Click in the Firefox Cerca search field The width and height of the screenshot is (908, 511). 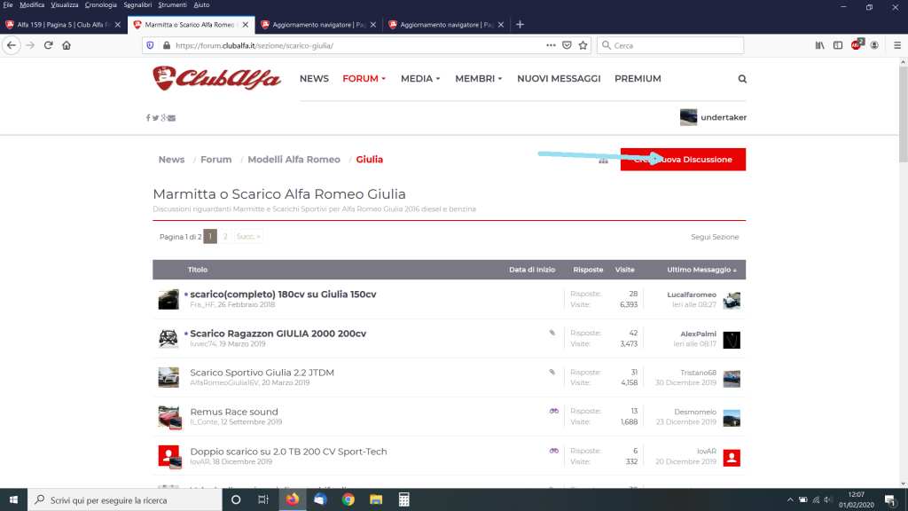(x=674, y=45)
